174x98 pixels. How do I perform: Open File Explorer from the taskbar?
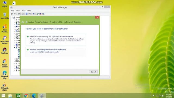coord(10,96)
